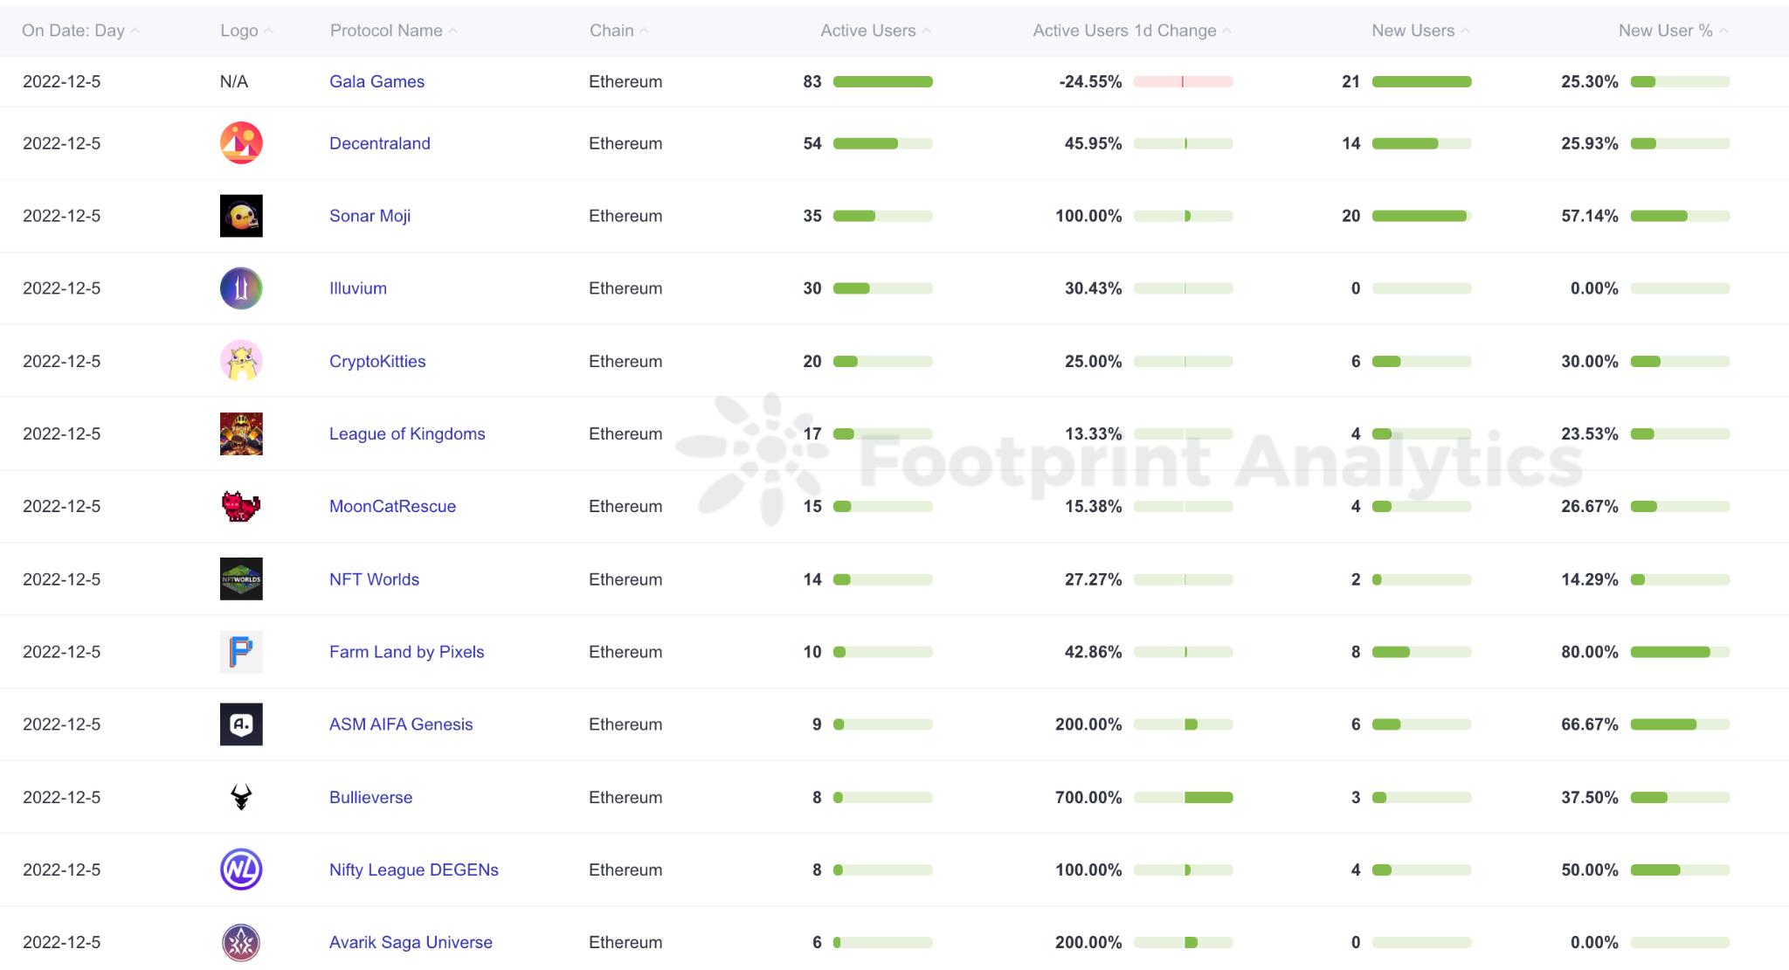This screenshot has width=1789, height=970.
Task: Open the MoonCatRescue protocol link
Action: point(392,507)
